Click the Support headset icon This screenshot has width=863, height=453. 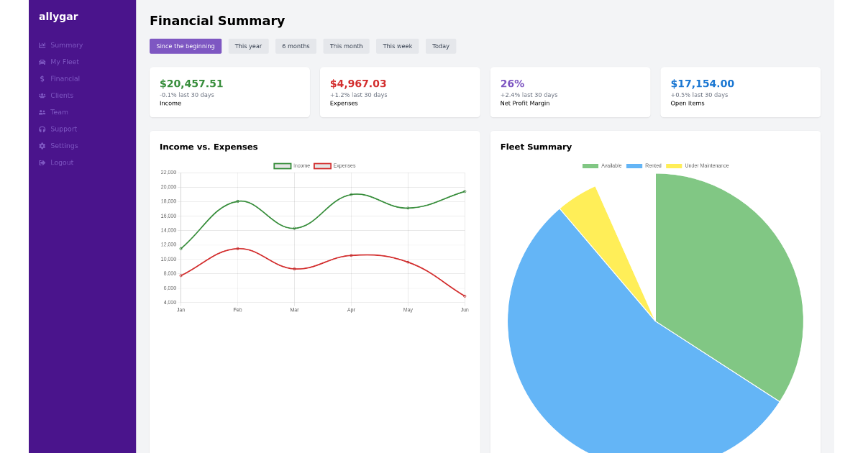(x=42, y=129)
